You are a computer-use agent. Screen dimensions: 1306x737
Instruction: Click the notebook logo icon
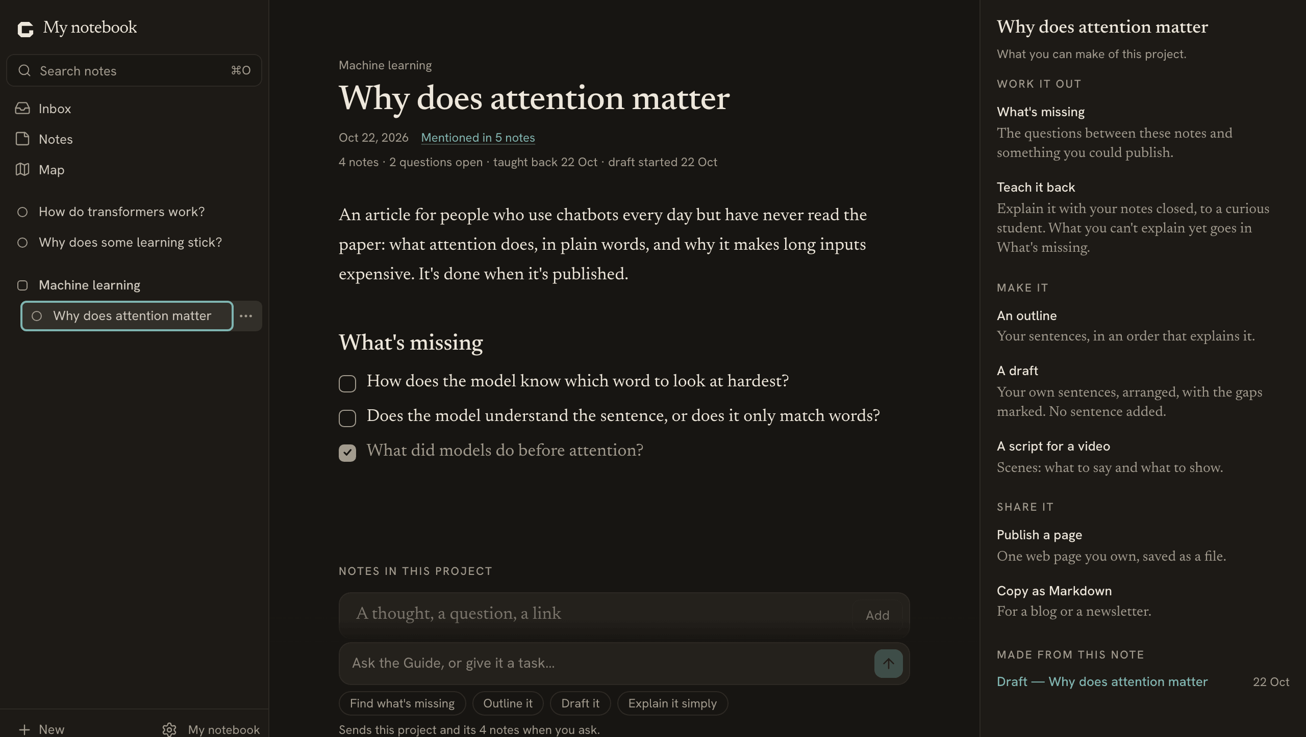[26, 29]
